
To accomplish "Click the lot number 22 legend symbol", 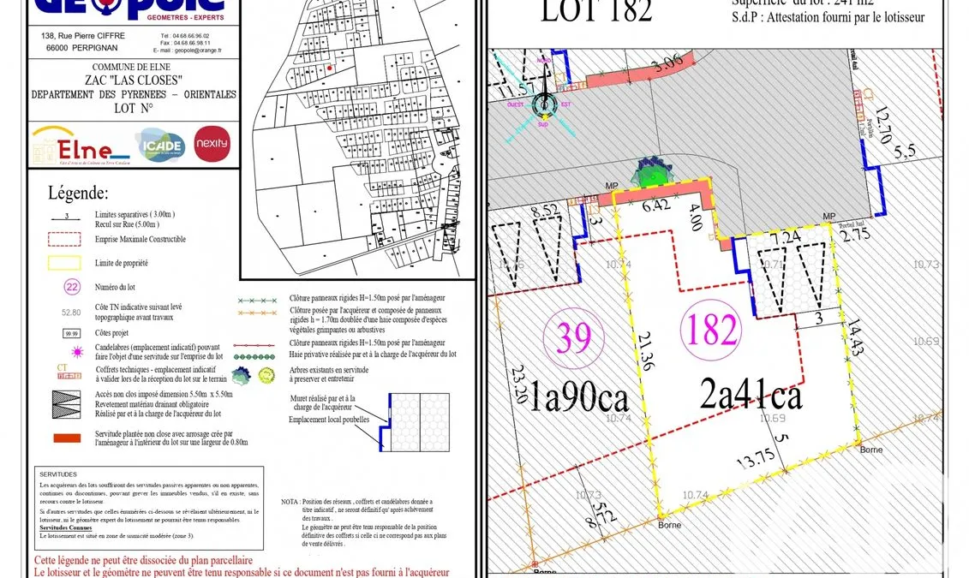I will coord(72,287).
